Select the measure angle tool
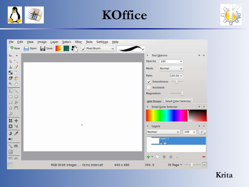Image resolution: width=249 pixels, height=187 pixels. click(x=16, y=126)
